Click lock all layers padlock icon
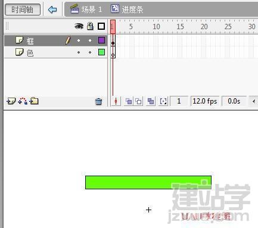The height and width of the screenshot is (228, 258). [90, 26]
